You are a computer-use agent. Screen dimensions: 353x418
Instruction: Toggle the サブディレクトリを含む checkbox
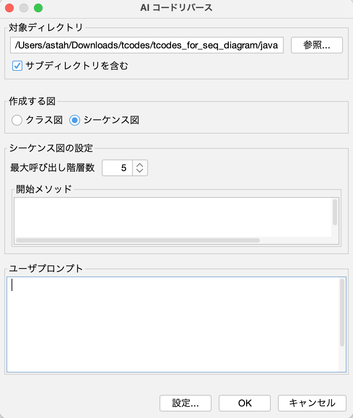click(17, 66)
